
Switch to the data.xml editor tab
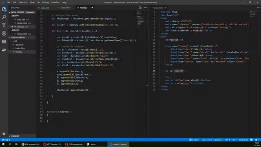[45, 8]
